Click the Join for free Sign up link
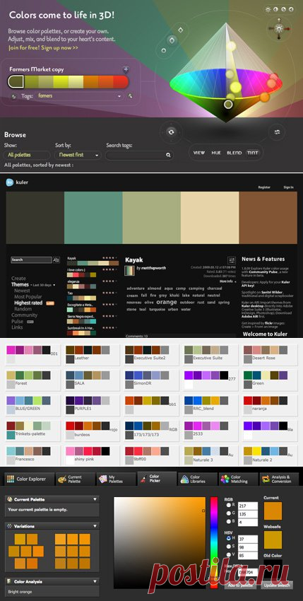Screen dimensions: 303x601 click(x=43, y=48)
